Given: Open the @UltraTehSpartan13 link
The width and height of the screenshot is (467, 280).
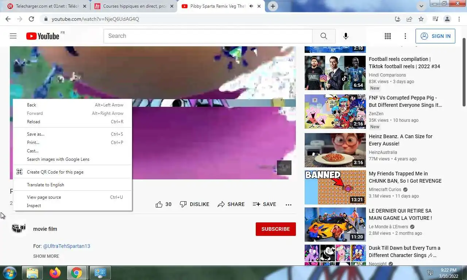Looking at the screenshot, I should pos(67,246).
